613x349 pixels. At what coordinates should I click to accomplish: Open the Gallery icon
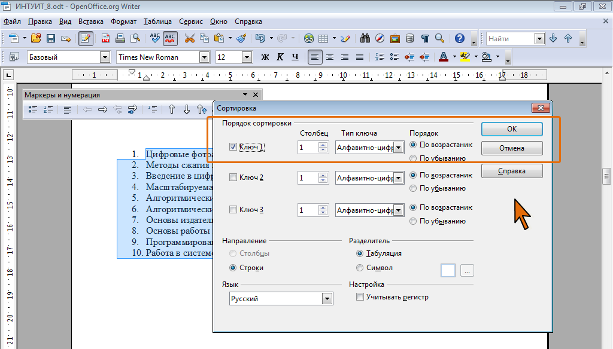pyautogui.click(x=395, y=38)
